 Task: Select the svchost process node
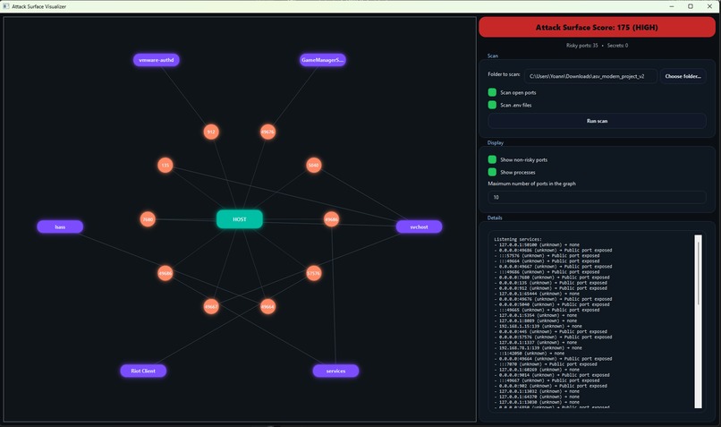coord(419,226)
